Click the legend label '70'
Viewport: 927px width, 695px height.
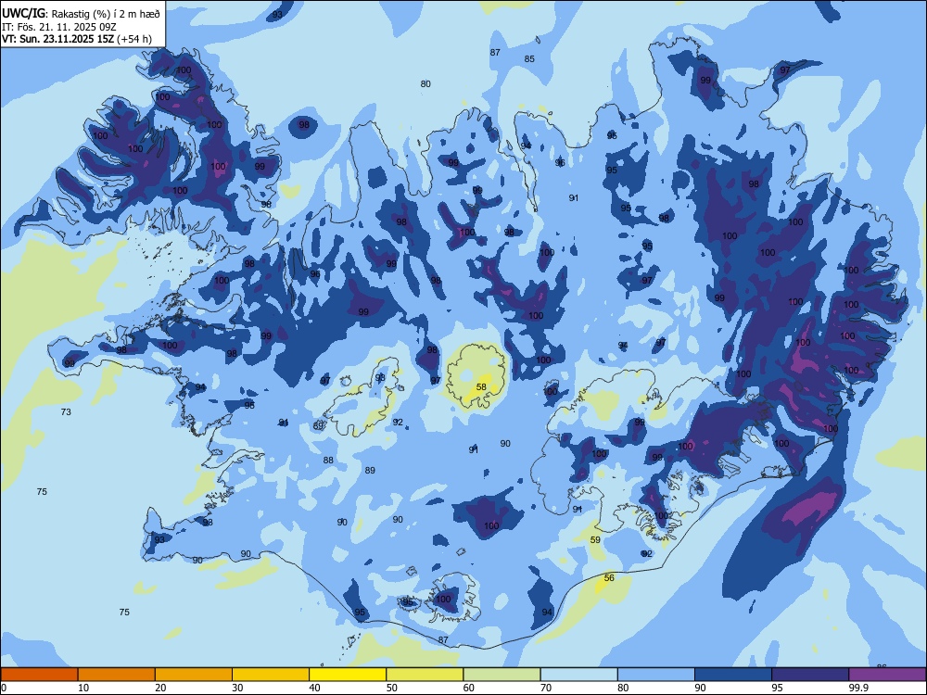tap(546, 688)
